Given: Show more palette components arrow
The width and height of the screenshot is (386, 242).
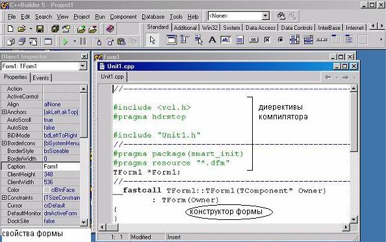Looking at the screenshot, I should (x=381, y=40).
